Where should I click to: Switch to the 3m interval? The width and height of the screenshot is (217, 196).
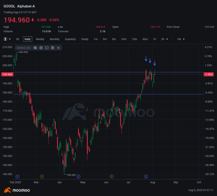pos(105,39)
